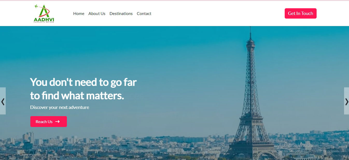Image resolution: width=349 pixels, height=160 pixels.
Task: Click the Eiffel Tower in the hero image
Action: pyautogui.click(x=250, y=103)
